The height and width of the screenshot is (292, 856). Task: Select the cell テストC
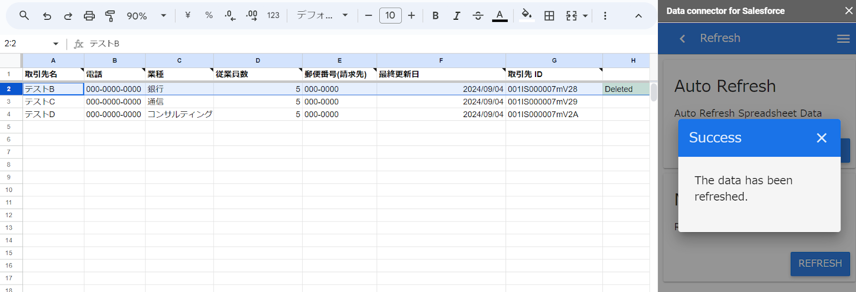coord(53,102)
